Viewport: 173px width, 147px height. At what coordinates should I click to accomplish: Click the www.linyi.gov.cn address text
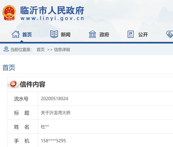coord(52,18)
